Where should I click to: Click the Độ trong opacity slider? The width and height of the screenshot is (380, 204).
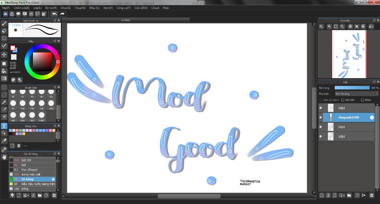(x=352, y=88)
